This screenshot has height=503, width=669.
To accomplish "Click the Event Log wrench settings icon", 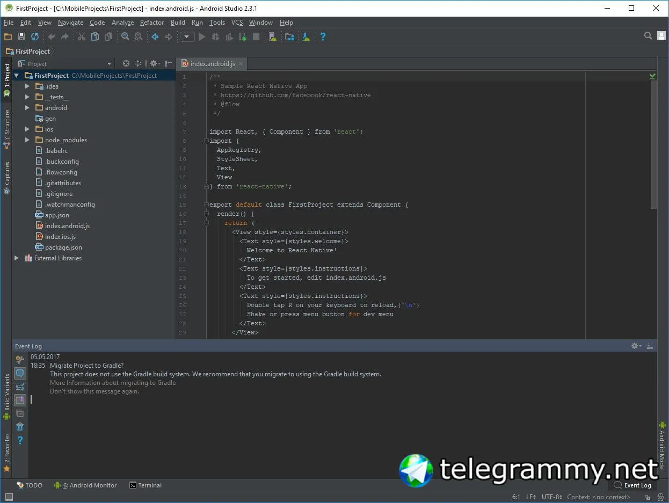I will coord(20,360).
